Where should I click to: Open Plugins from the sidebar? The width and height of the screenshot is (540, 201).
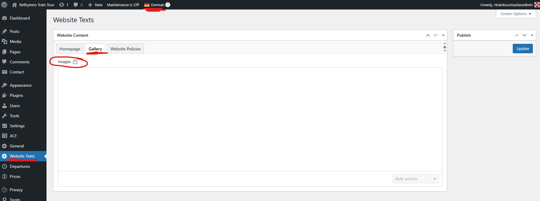[x=16, y=95]
